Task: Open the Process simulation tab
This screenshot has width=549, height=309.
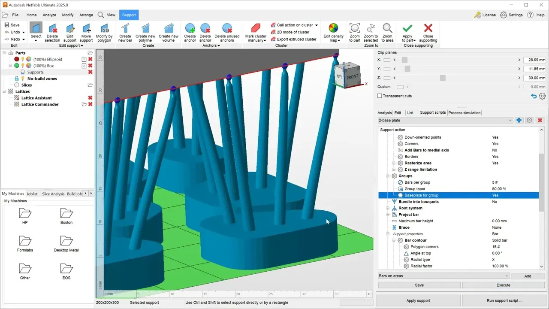Action: (465, 113)
